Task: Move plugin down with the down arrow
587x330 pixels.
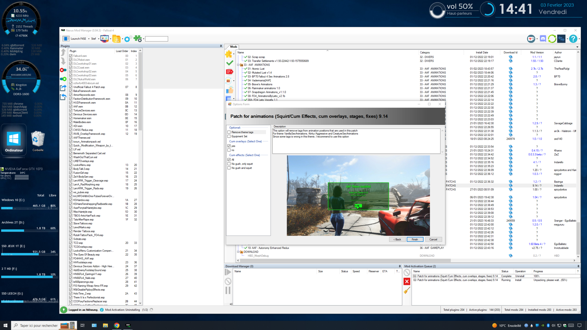Action: [63, 61]
